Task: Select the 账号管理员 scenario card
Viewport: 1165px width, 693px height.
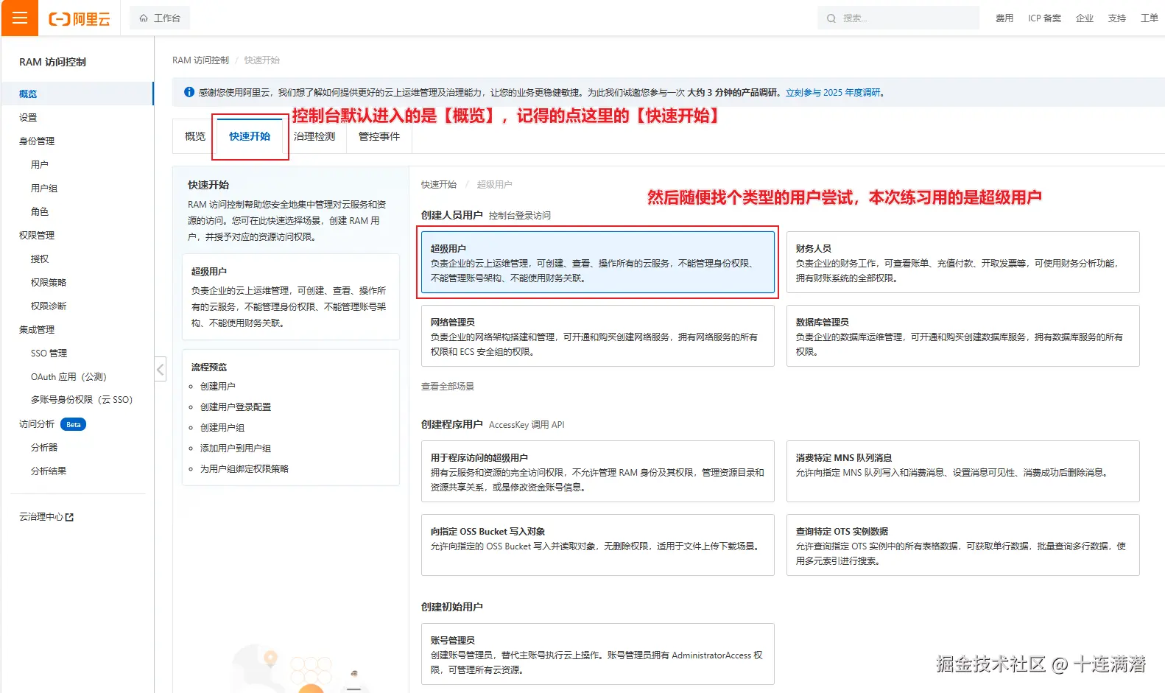Action: tap(598, 654)
